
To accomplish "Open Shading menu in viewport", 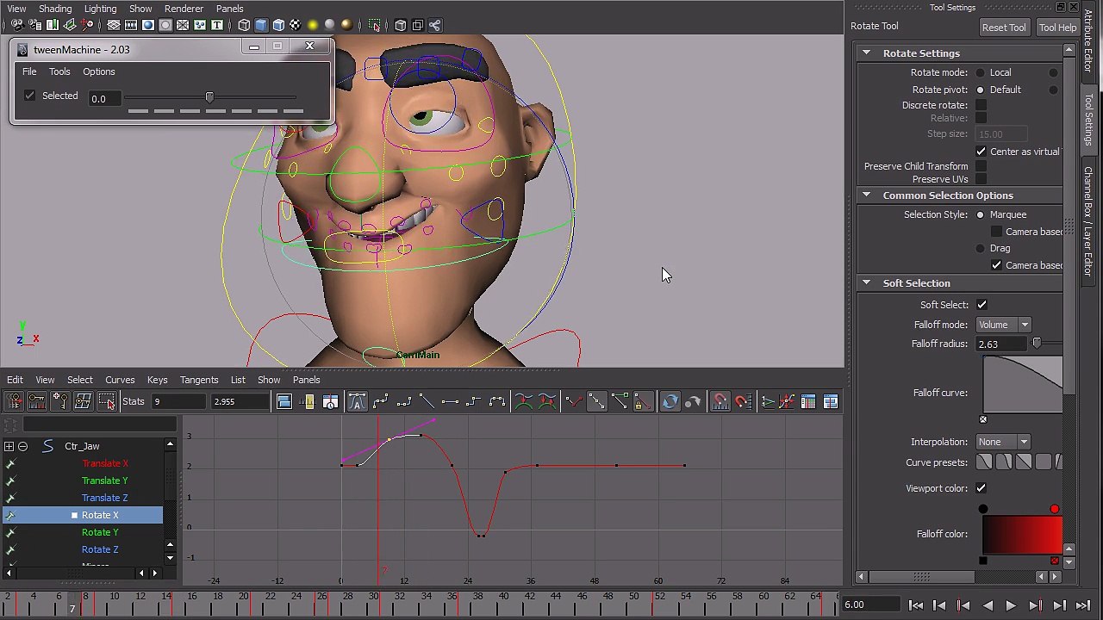I will pos(55,9).
